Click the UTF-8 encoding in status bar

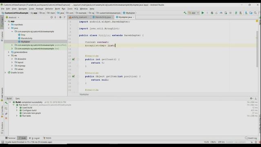coord(221,142)
